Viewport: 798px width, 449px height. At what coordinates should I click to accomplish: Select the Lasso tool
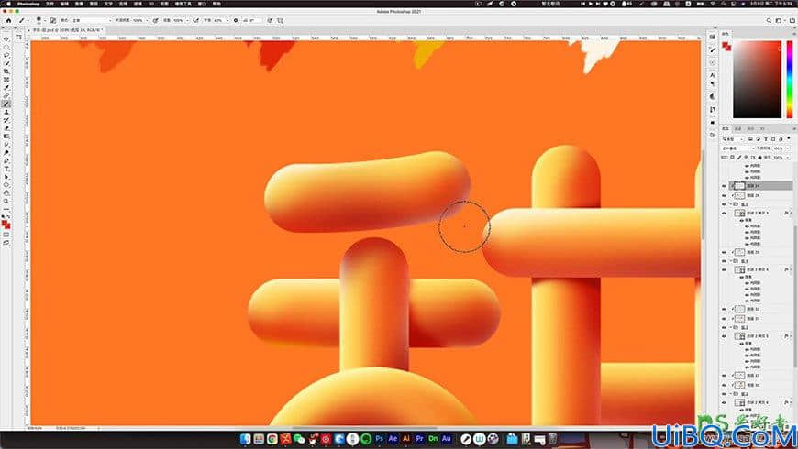click(6, 55)
